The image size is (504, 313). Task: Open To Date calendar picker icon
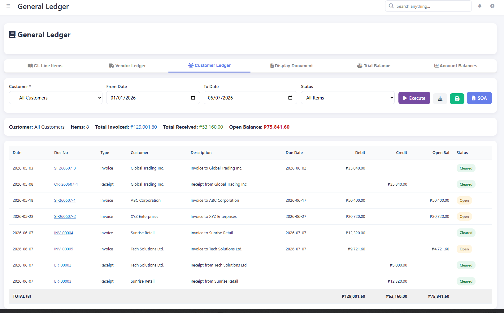tap(290, 98)
